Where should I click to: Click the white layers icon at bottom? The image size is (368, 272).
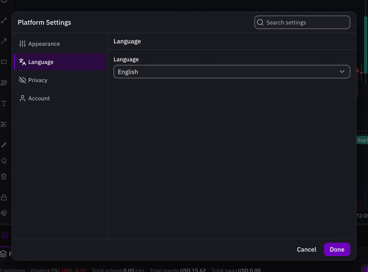3,254
